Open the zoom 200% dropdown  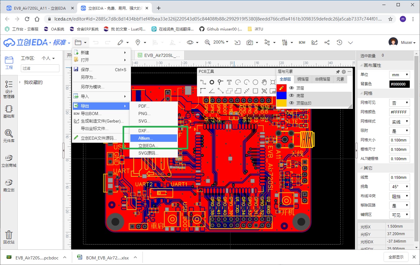tap(221, 42)
